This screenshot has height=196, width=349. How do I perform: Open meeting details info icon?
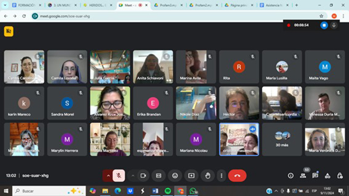pos(290,176)
